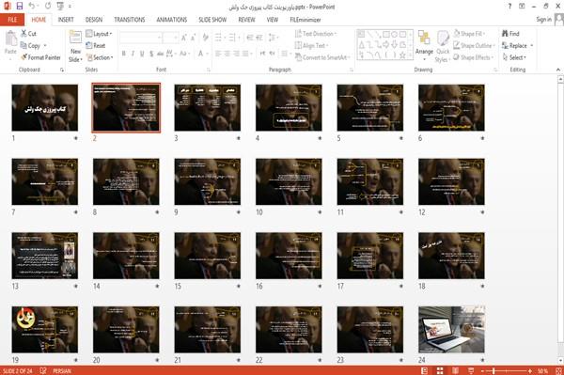Open Shape Fill dropdown
This screenshot has height=375, width=564.
tap(469, 34)
